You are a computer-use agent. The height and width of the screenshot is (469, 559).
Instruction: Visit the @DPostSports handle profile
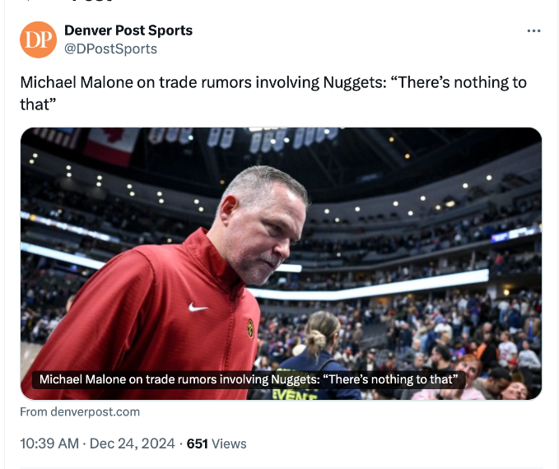(x=110, y=49)
